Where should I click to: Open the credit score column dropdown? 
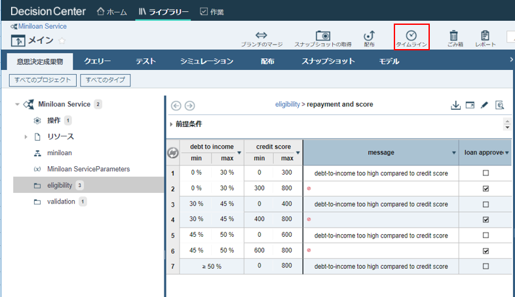(298, 153)
